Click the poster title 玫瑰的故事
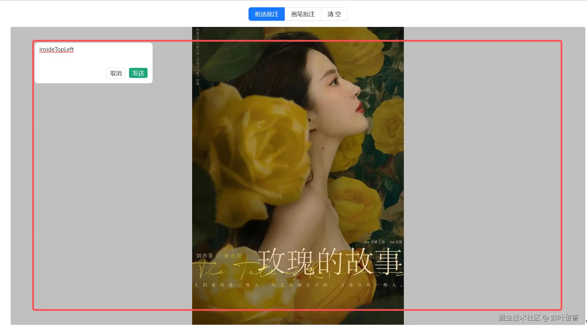Viewport: 587px width, 330px height. (x=330, y=261)
